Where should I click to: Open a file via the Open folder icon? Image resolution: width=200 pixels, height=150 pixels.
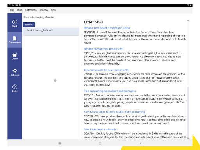coord(15,55)
